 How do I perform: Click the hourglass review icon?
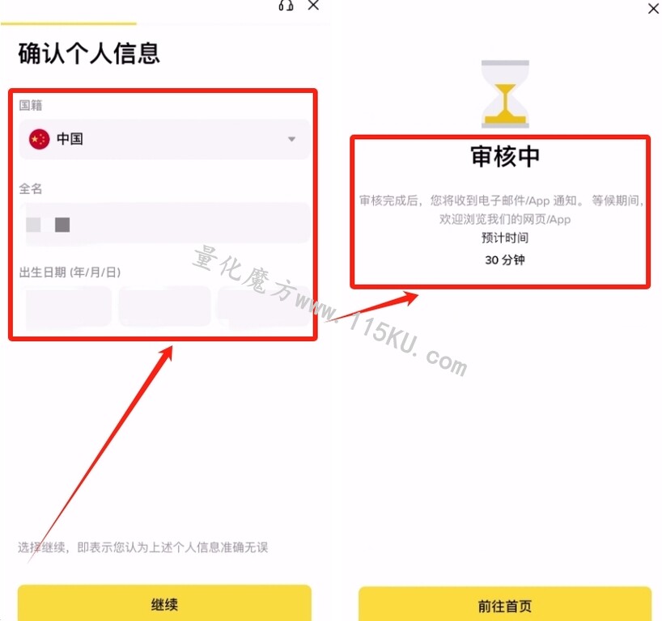pyautogui.click(x=505, y=94)
